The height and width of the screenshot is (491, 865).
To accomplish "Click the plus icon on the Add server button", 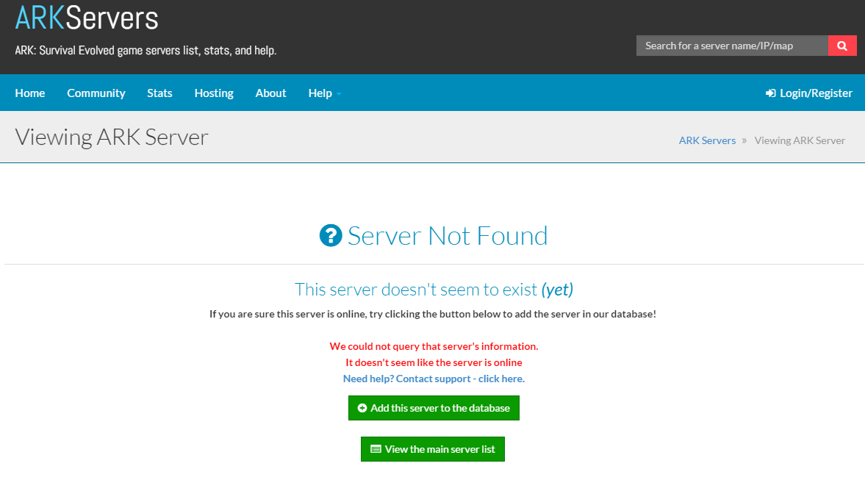I will pos(362,408).
